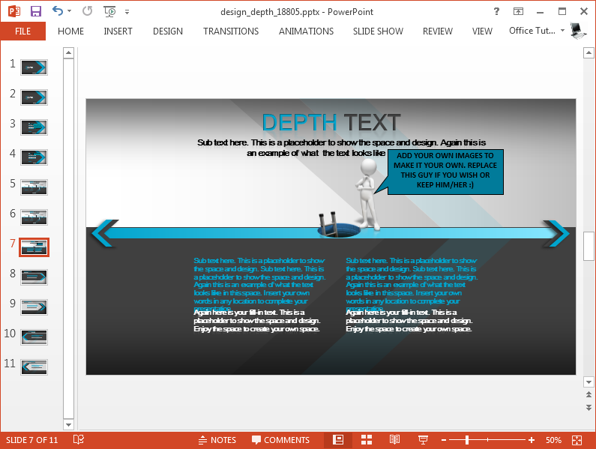Activate Normal view button in status bar
Screen dimensions: 596x449
[x=338, y=440]
